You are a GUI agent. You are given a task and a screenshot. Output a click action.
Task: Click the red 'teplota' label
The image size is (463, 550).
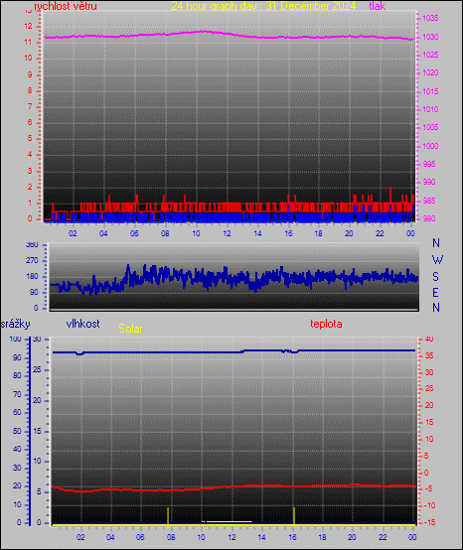pyautogui.click(x=326, y=324)
